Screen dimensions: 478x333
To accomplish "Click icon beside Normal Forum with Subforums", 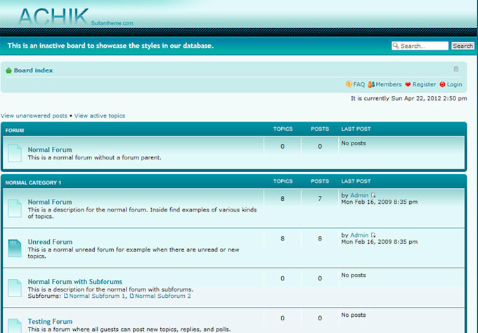I will pyautogui.click(x=15, y=288).
